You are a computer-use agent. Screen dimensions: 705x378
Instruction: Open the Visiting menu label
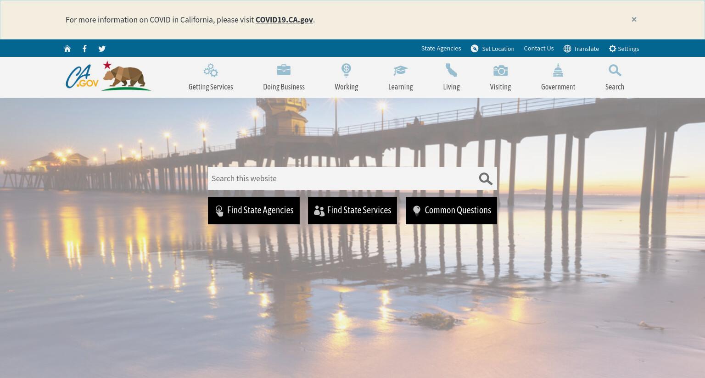tap(500, 87)
